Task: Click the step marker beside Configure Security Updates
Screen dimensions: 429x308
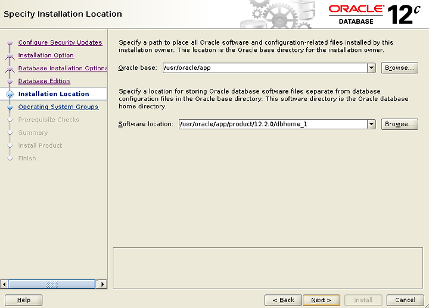Action: coord(10,43)
